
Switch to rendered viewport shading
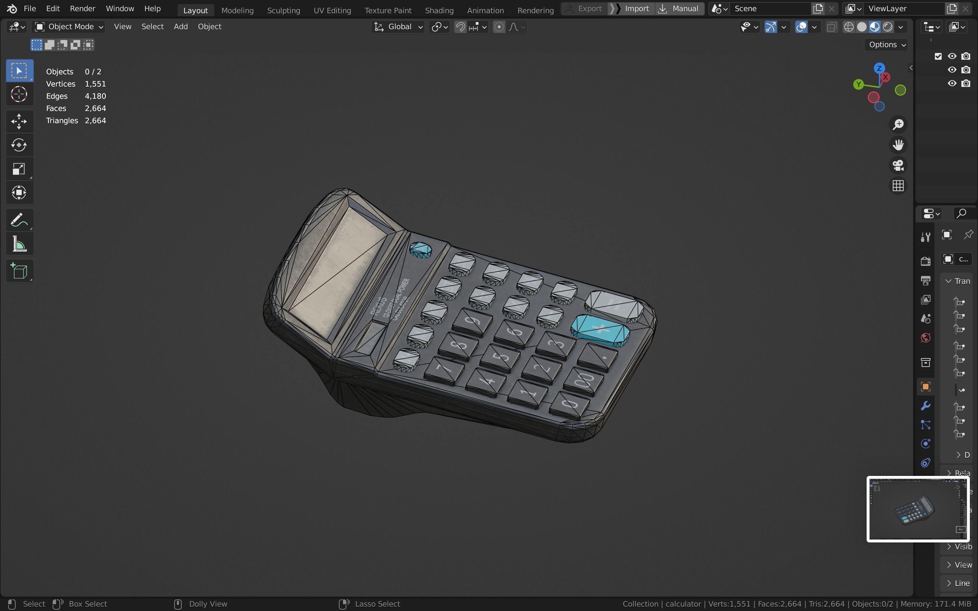tap(888, 27)
